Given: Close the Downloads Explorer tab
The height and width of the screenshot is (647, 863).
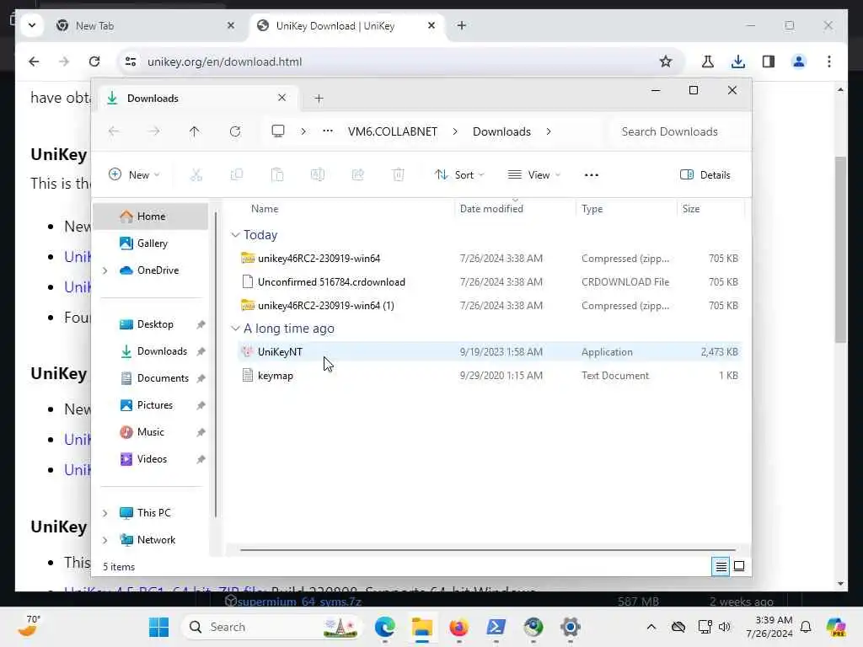Looking at the screenshot, I should click(x=281, y=98).
